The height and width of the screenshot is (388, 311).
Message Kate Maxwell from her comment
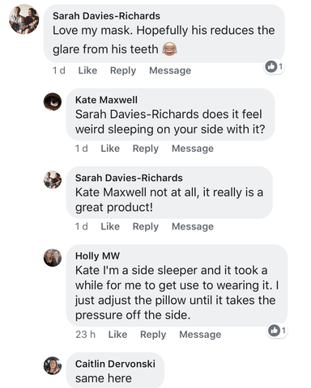193,149
